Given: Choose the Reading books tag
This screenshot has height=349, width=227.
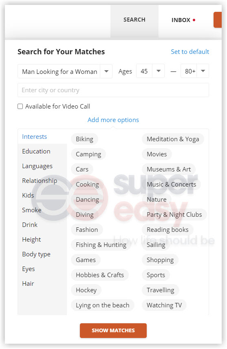Looking at the screenshot, I should [x=167, y=230].
